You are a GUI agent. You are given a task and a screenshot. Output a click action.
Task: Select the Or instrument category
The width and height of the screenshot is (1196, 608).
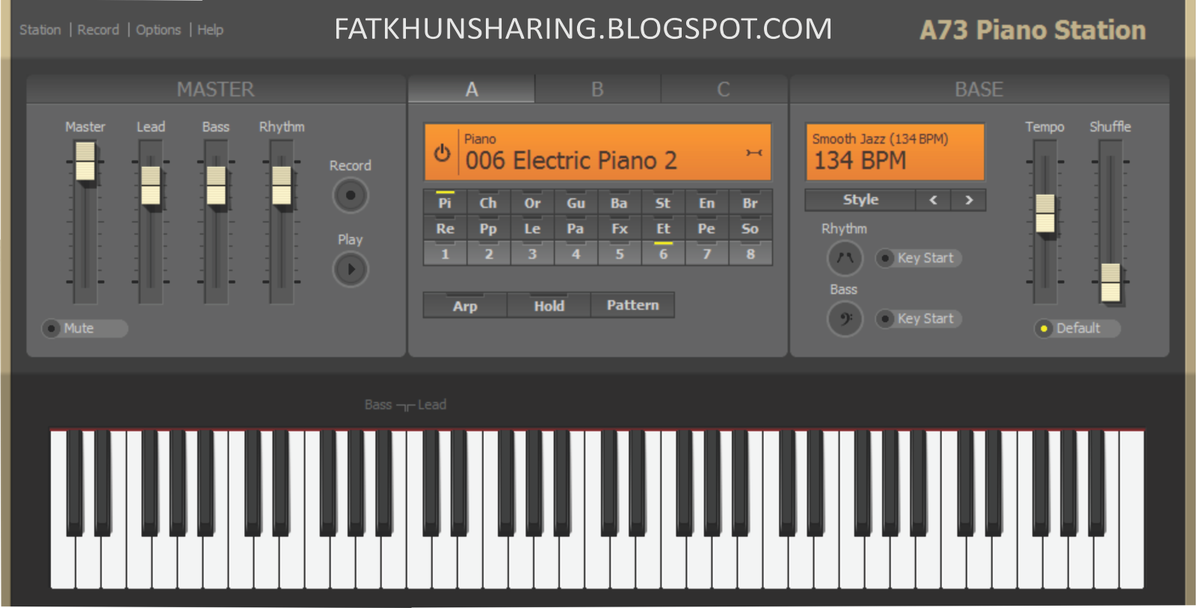tap(532, 203)
